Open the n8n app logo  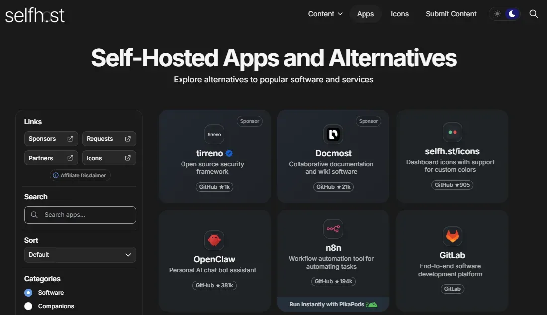pos(333,229)
